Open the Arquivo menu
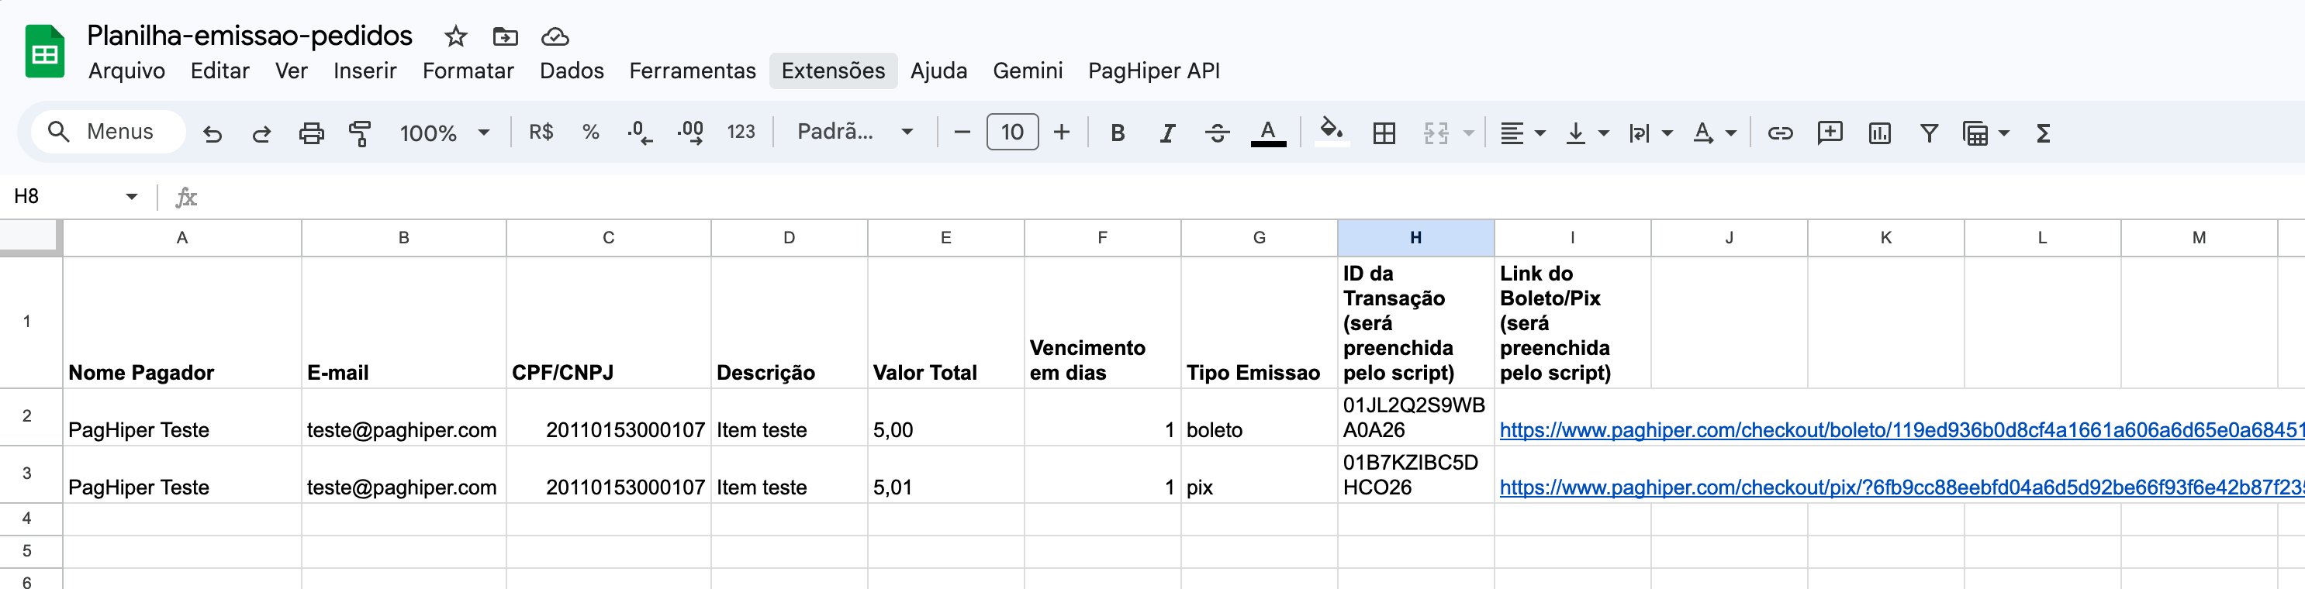This screenshot has width=2305, height=589. [127, 71]
